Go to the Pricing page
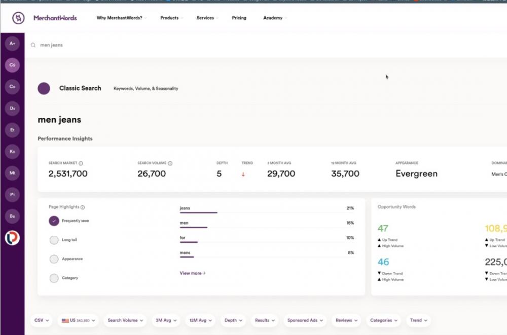 [x=239, y=18]
